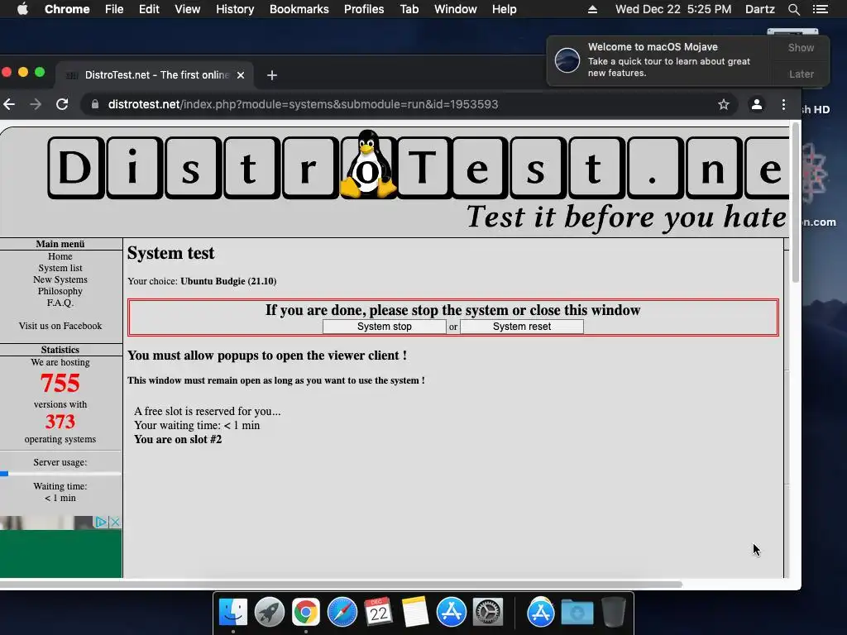This screenshot has width=847, height=635.
Task: Reload the page with the refresh icon
Action: (62, 104)
